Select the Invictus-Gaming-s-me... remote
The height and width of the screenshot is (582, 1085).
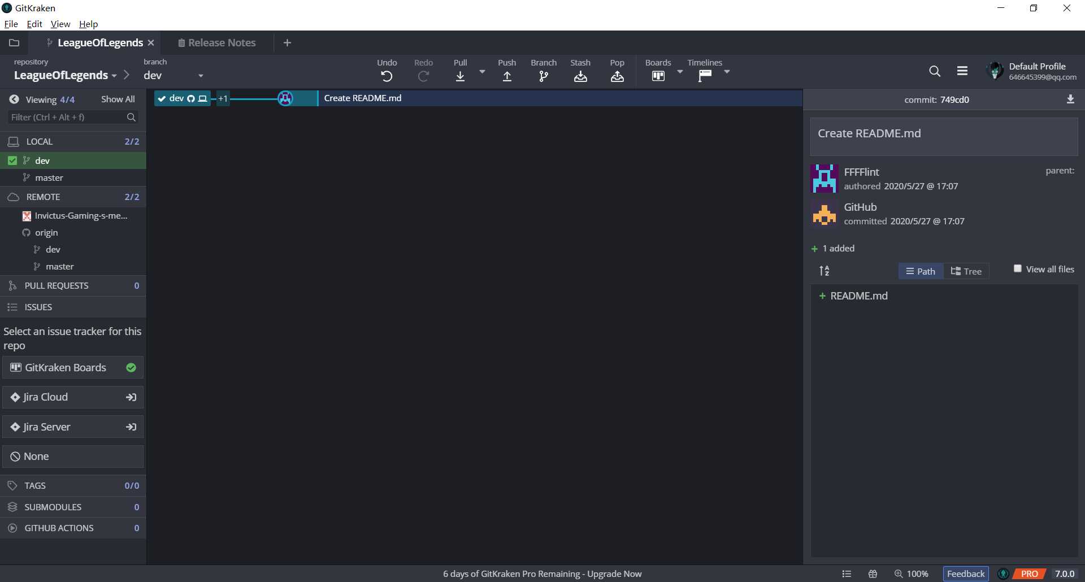pyautogui.click(x=73, y=216)
